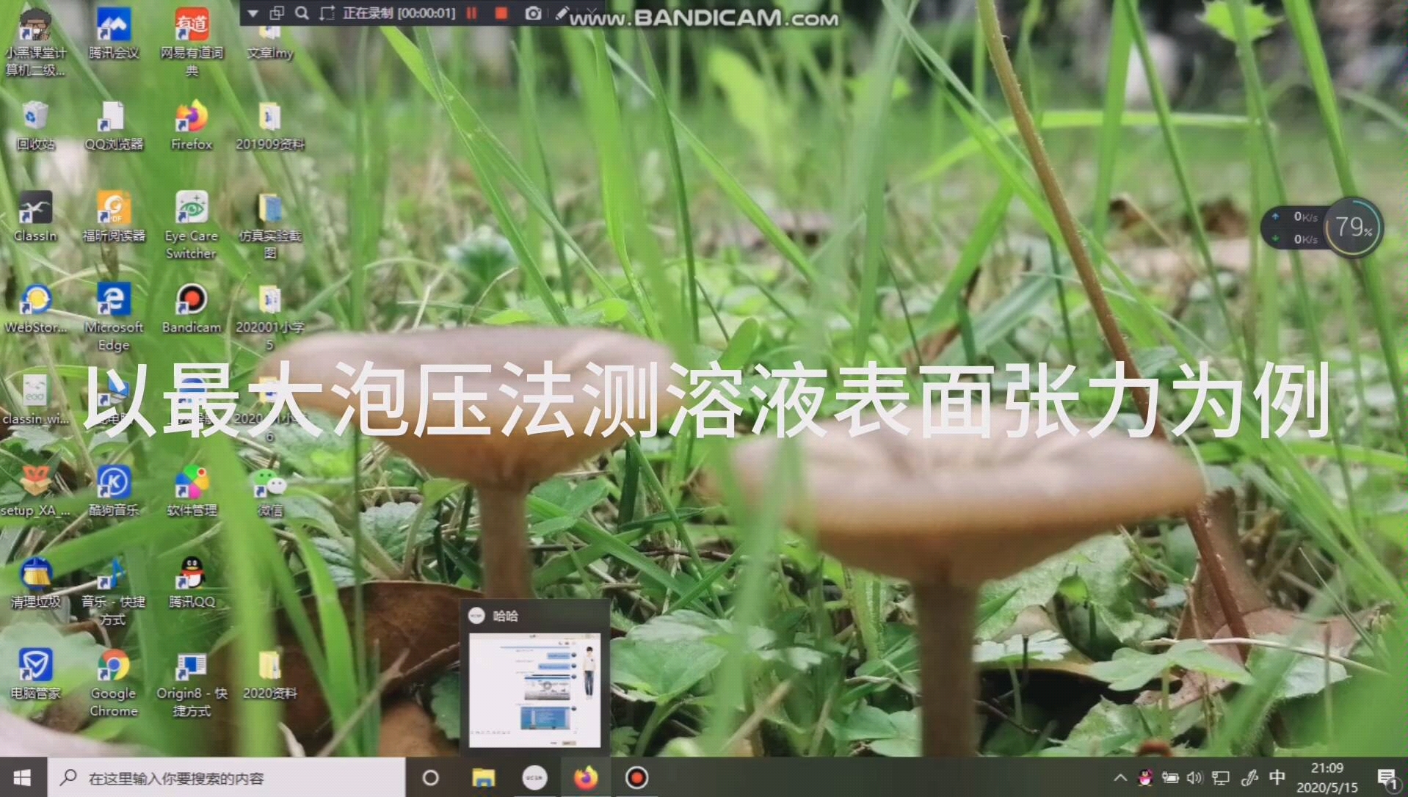Screen dimensions: 1408x797
Task: Switch the input method language indicator 中
Action: click(x=1277, y=778)
